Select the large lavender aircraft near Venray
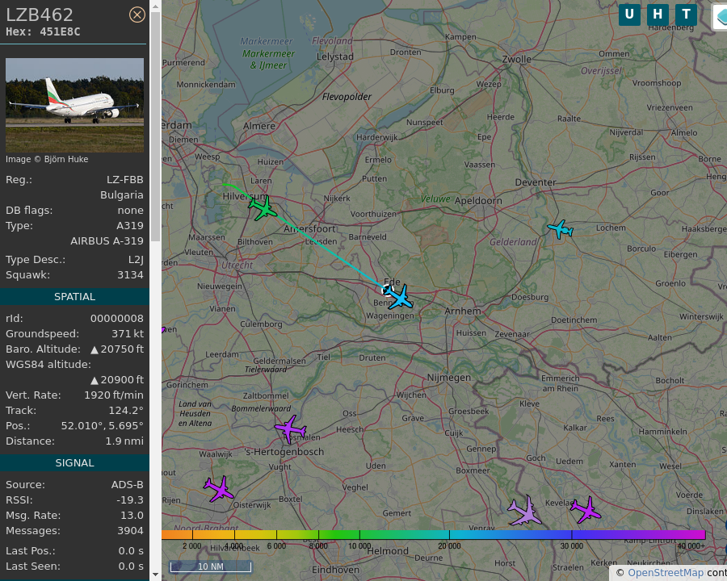The height and width of the screenshot is (581, 727). click(x=525, y=512)
